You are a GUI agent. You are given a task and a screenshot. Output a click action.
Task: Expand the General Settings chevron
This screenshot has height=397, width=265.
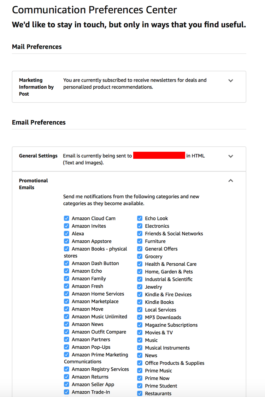pos(230,156)
